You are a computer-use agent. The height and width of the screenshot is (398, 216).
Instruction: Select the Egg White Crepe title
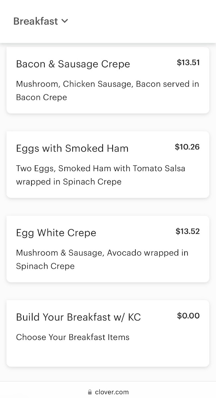[56, 233]
